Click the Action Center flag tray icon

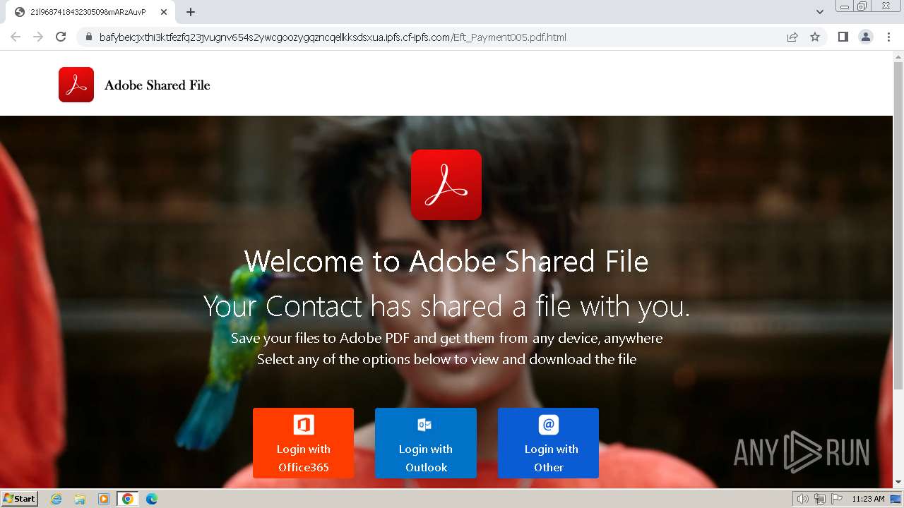[837, 499]
